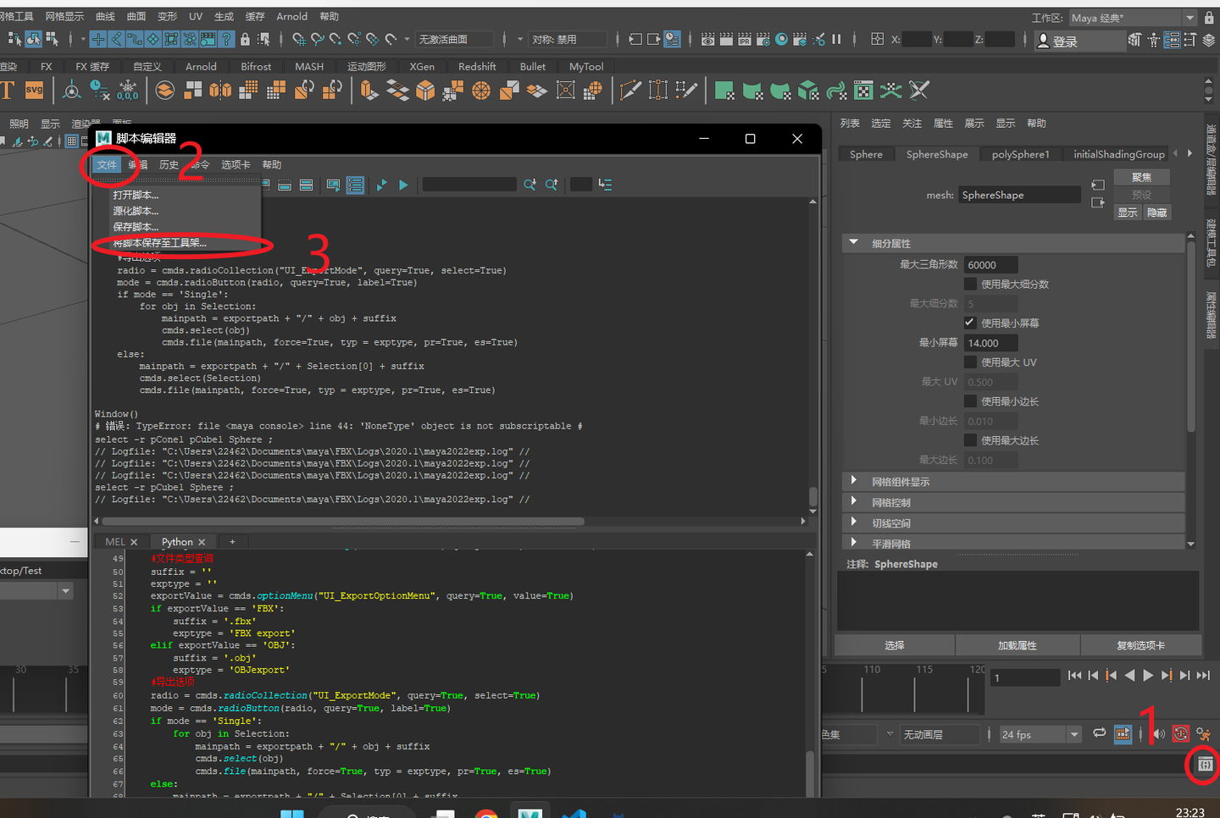
Task: Toggle the loop playback icon
Action: coord(1099,733)
